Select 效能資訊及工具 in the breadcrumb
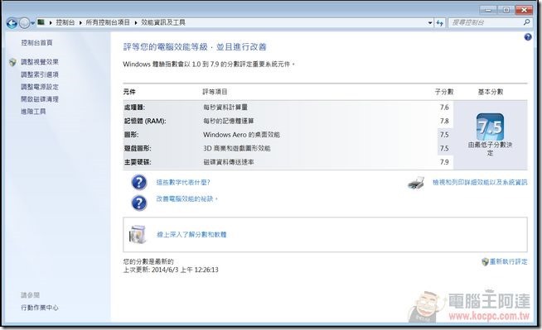 [x=163, y=22]
